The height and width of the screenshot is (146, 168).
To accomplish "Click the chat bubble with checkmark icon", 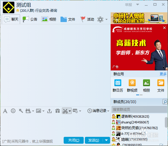I will pyautogui.click(x=75, y=111).
